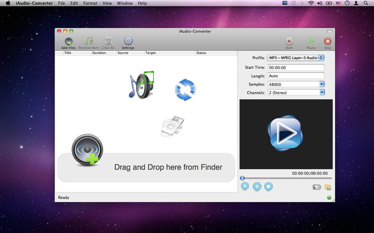Click the Start Time input field
Screen dimensions: 374x233
(296, 68)
